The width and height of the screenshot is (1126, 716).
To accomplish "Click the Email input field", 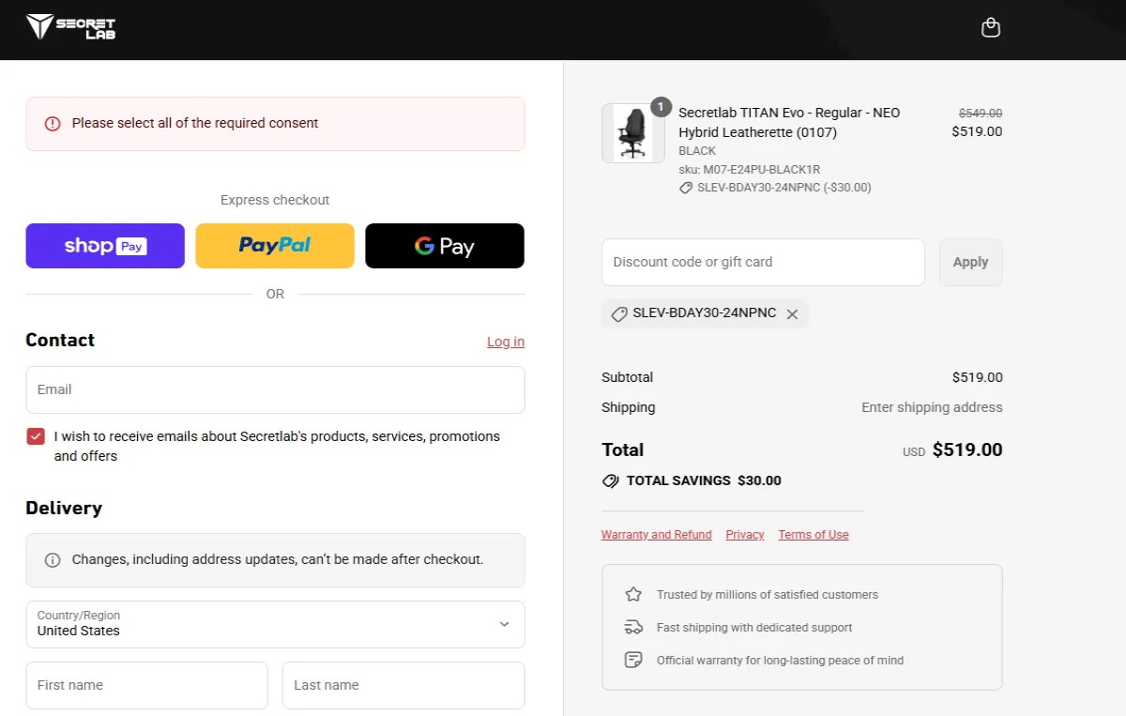I will click(x=275, y=389).
